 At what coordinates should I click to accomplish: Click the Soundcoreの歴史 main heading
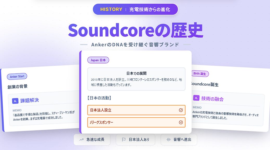135,31
